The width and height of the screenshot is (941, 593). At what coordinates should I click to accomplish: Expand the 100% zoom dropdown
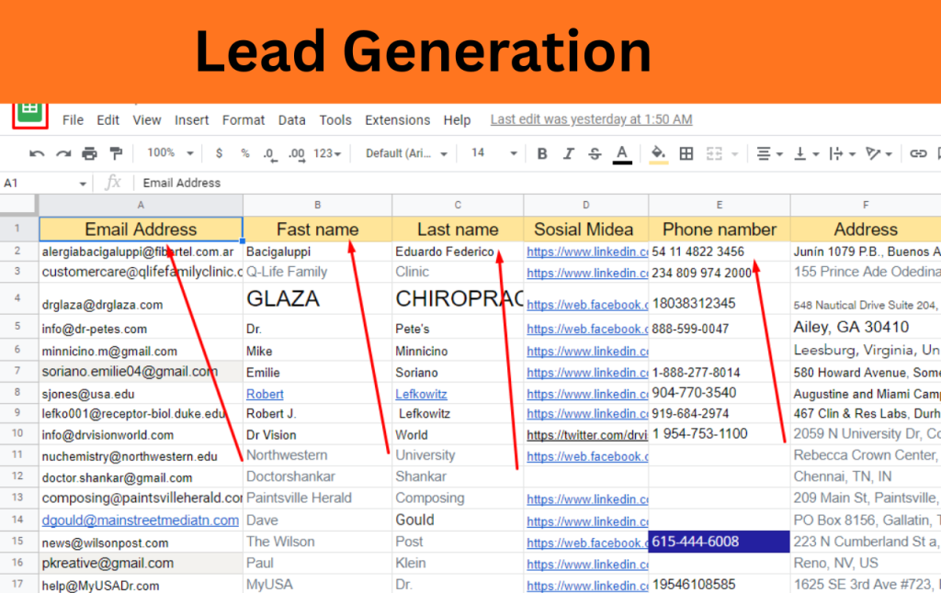pos(171,153)
